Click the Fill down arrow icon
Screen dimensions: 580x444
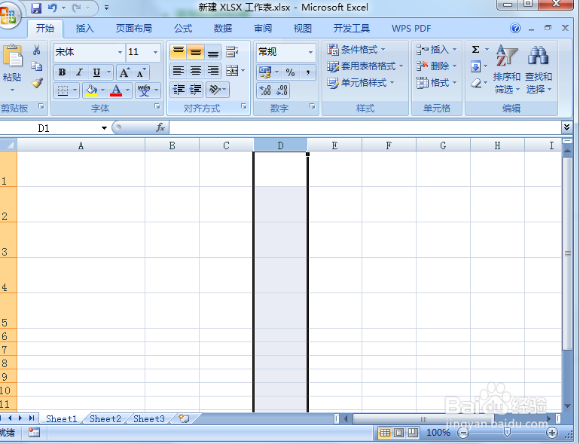point(476,66)
